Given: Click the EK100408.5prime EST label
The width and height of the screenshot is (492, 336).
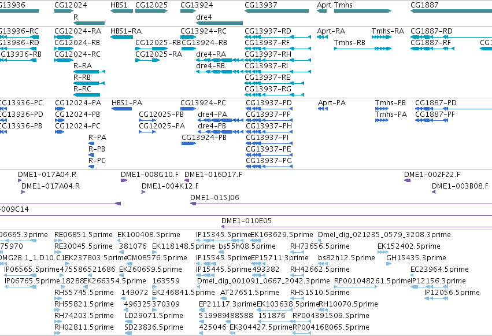Looking at the screenshot, I should [149, 235].
